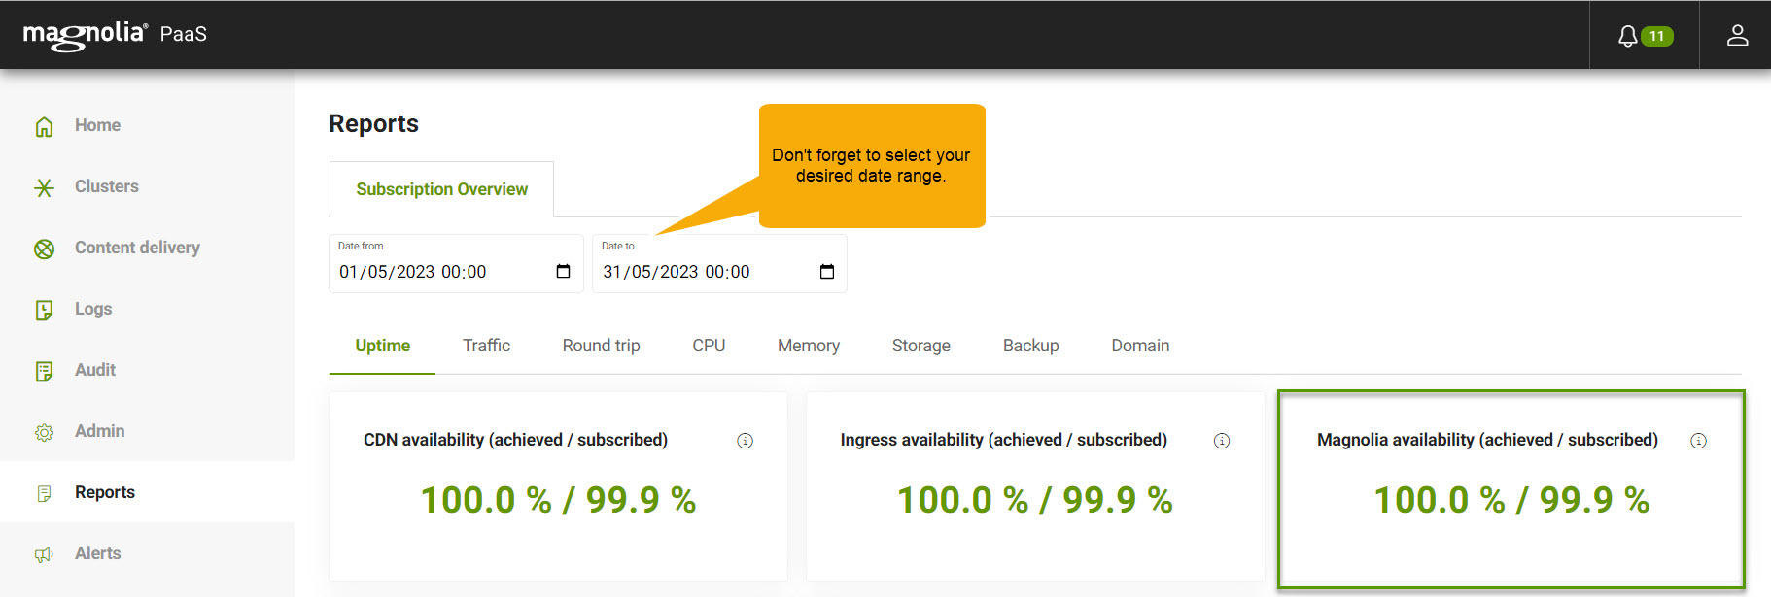Open the notifications bell icon
The image size is (1771, 597).
[x=1627, y=36]
